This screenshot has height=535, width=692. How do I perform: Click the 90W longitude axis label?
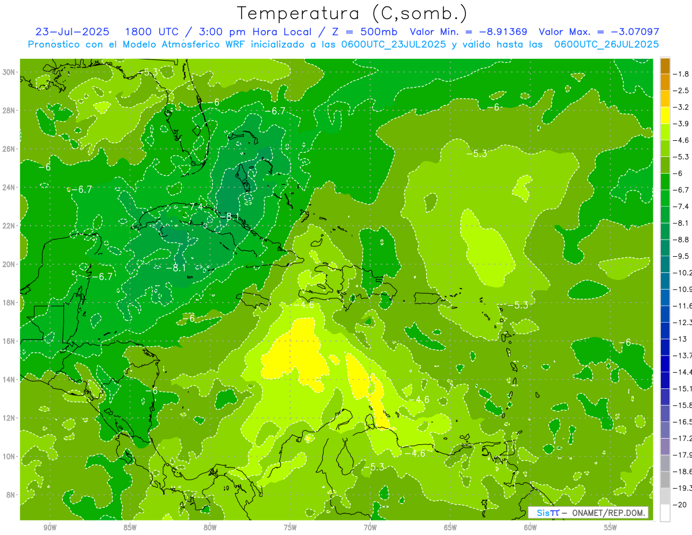pyautogui.click(x=50, y=527)
